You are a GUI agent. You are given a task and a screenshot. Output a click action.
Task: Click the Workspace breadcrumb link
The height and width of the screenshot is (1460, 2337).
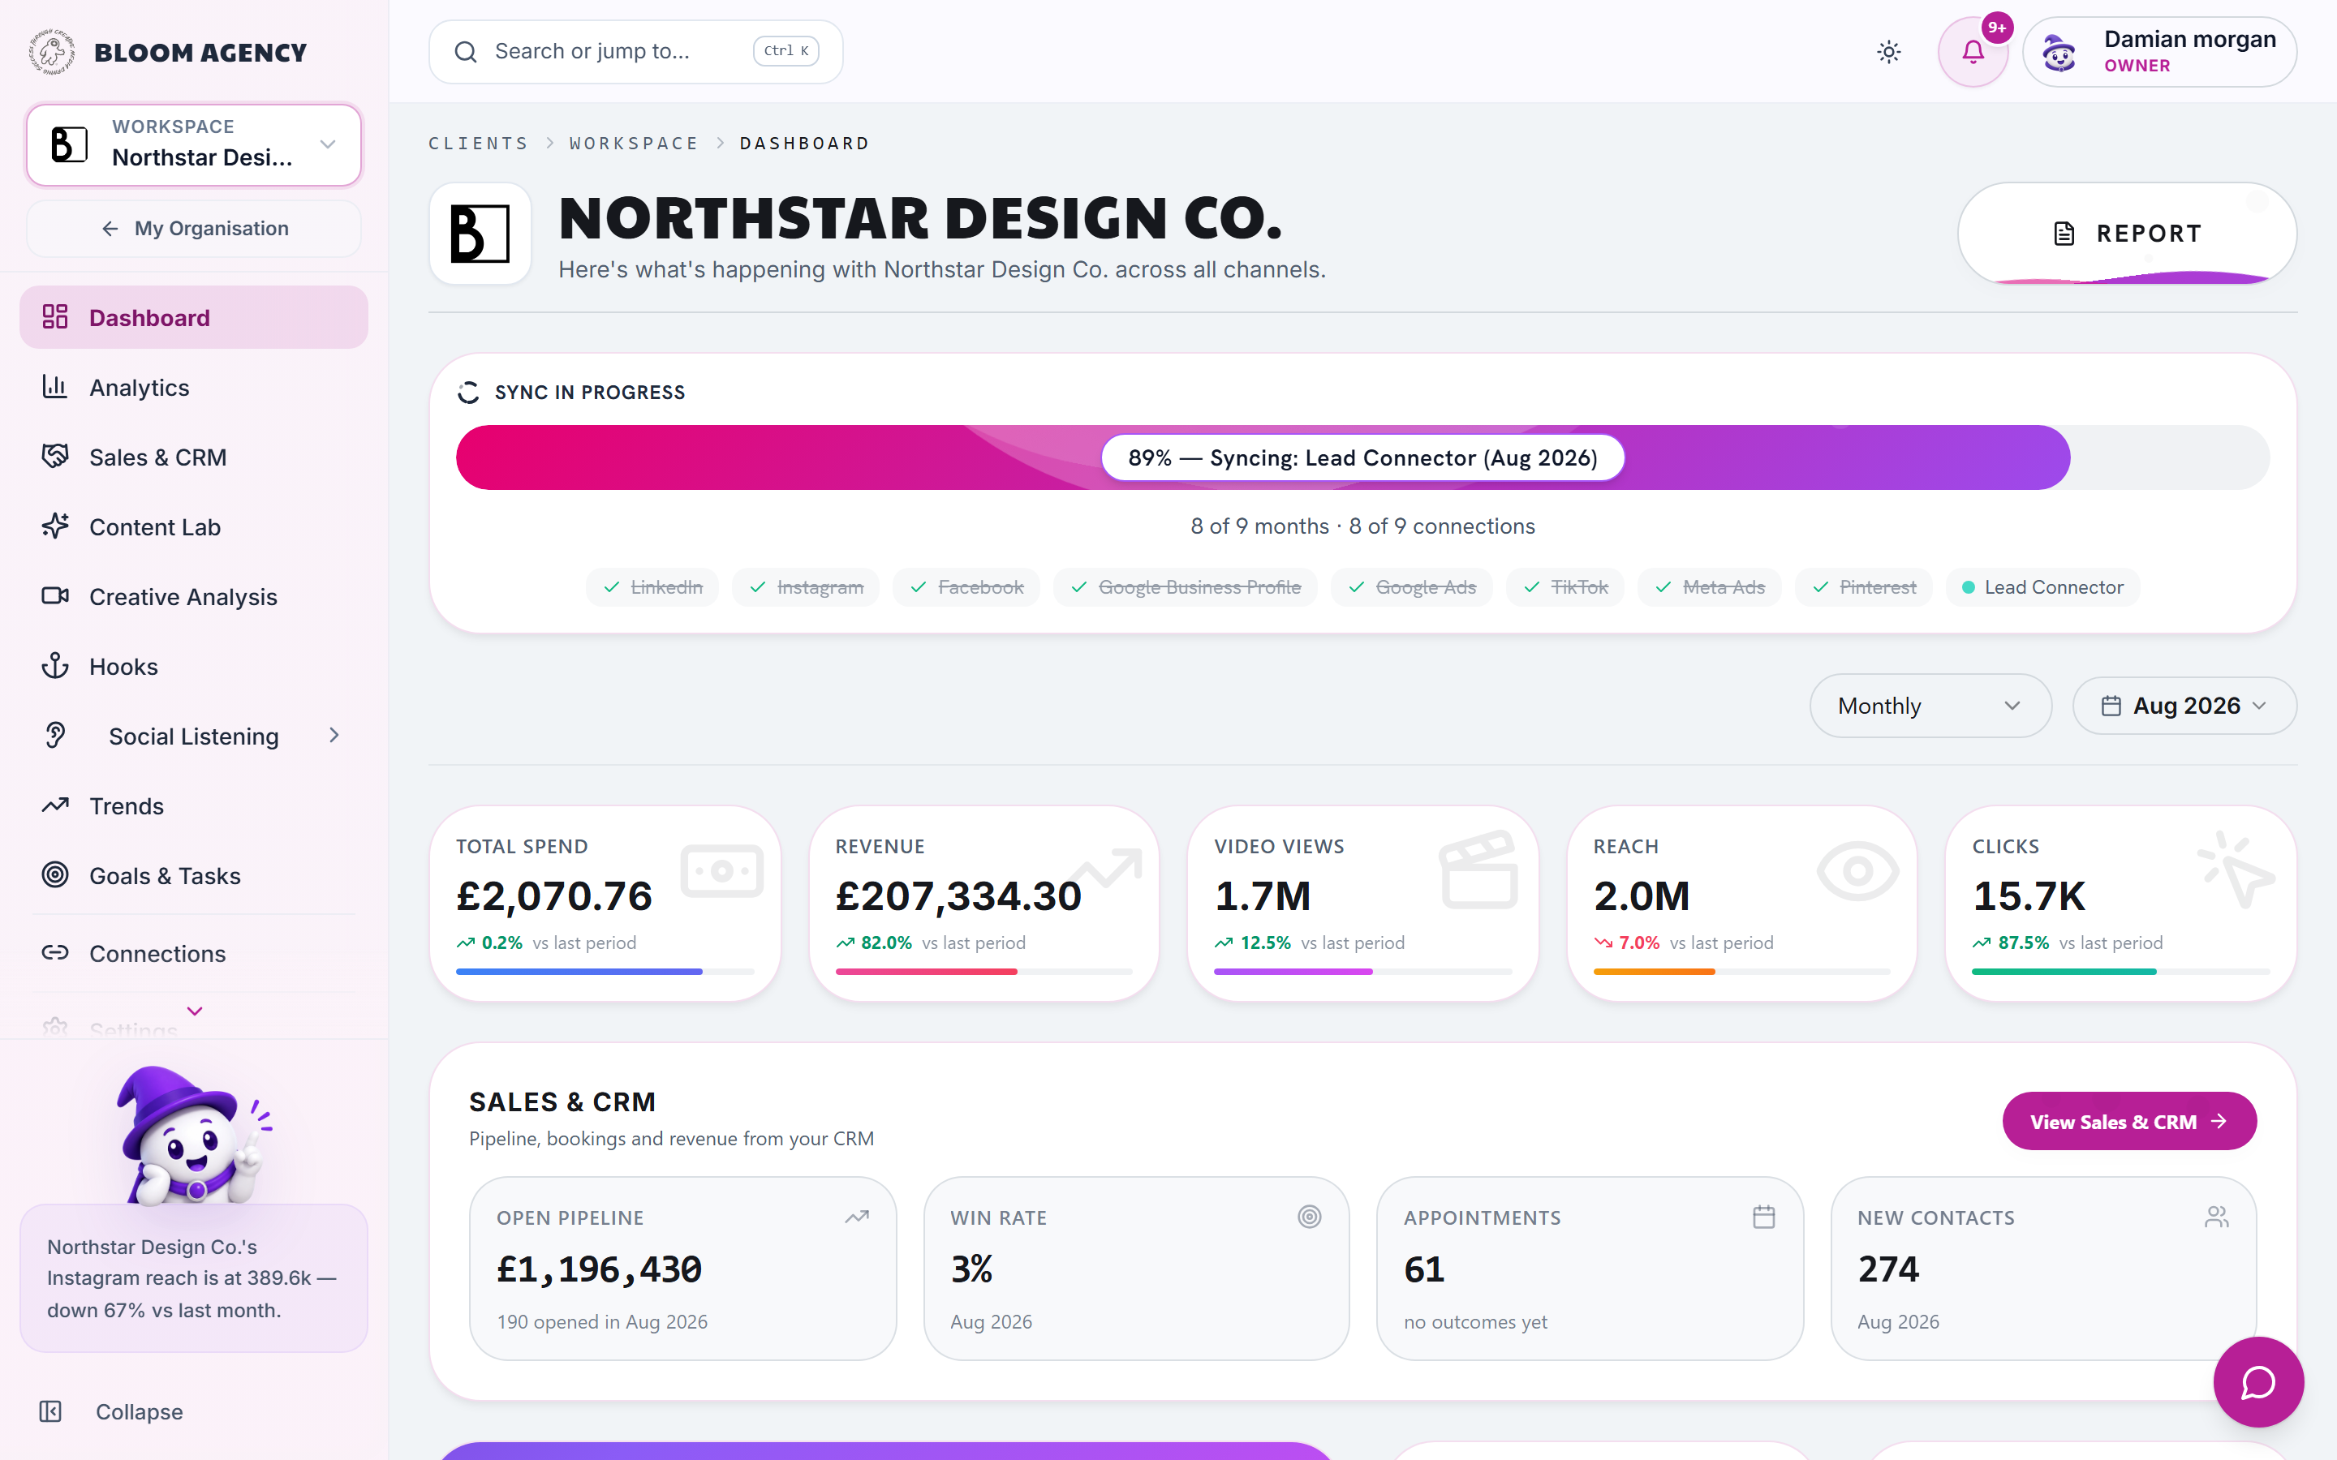pyautogui.click(x=633, y=144)
